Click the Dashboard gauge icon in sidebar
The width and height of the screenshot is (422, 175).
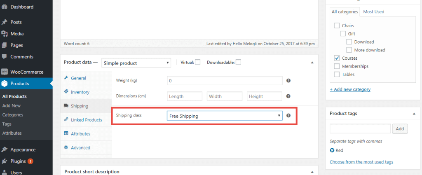coord(4,7)
